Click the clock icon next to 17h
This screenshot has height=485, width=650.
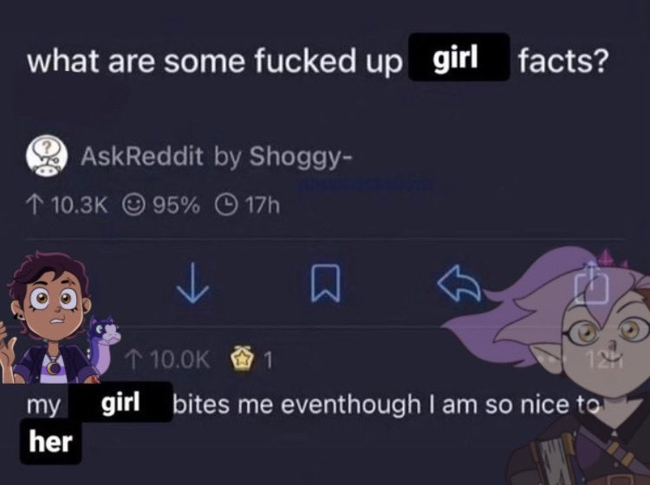(x=226, y=205)
